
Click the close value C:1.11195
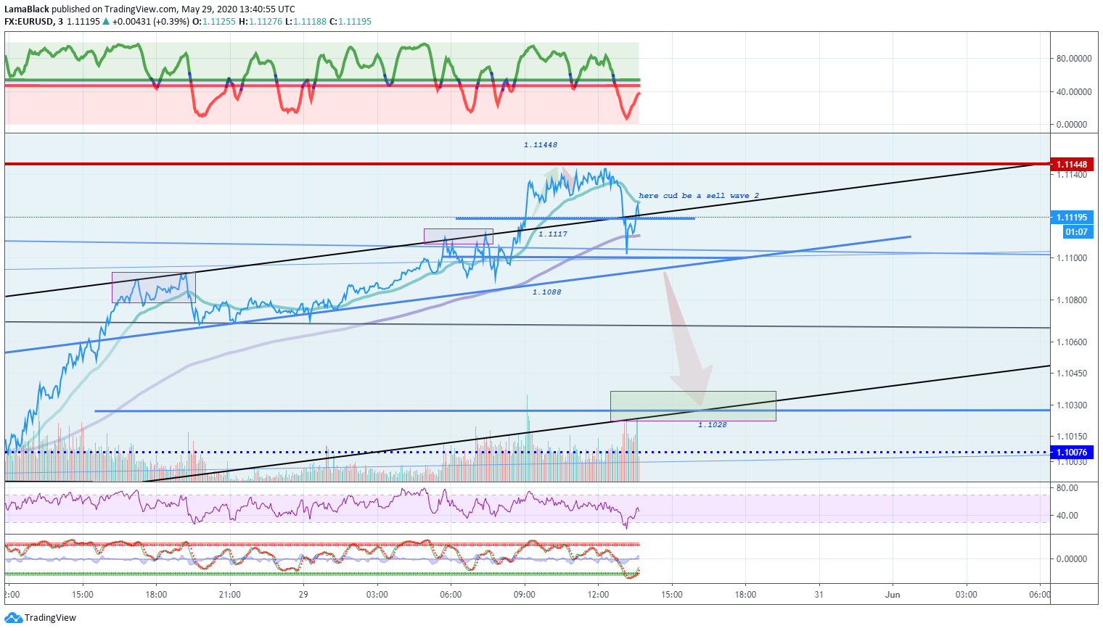(x=350, y=22)
